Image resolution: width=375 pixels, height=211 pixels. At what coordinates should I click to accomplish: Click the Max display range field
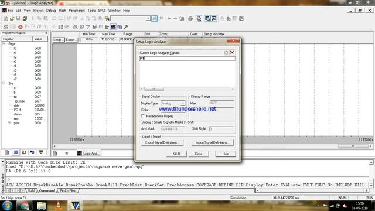pyautogui.click(x=222, y=103)
